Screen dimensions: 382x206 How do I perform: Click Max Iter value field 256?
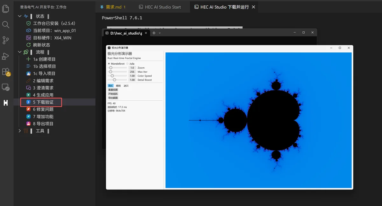[132, 72]
